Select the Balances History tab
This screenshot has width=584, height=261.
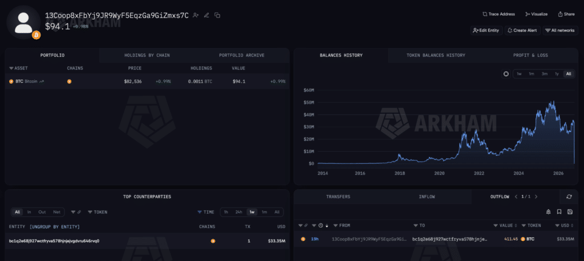click(341, 55)
